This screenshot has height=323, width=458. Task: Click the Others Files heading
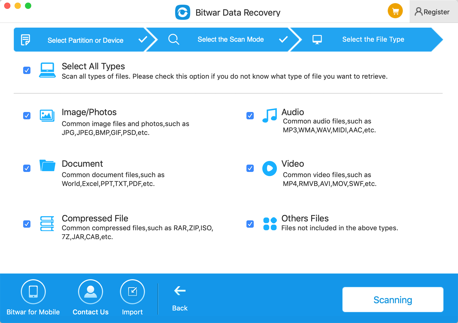tap(305, 218)
